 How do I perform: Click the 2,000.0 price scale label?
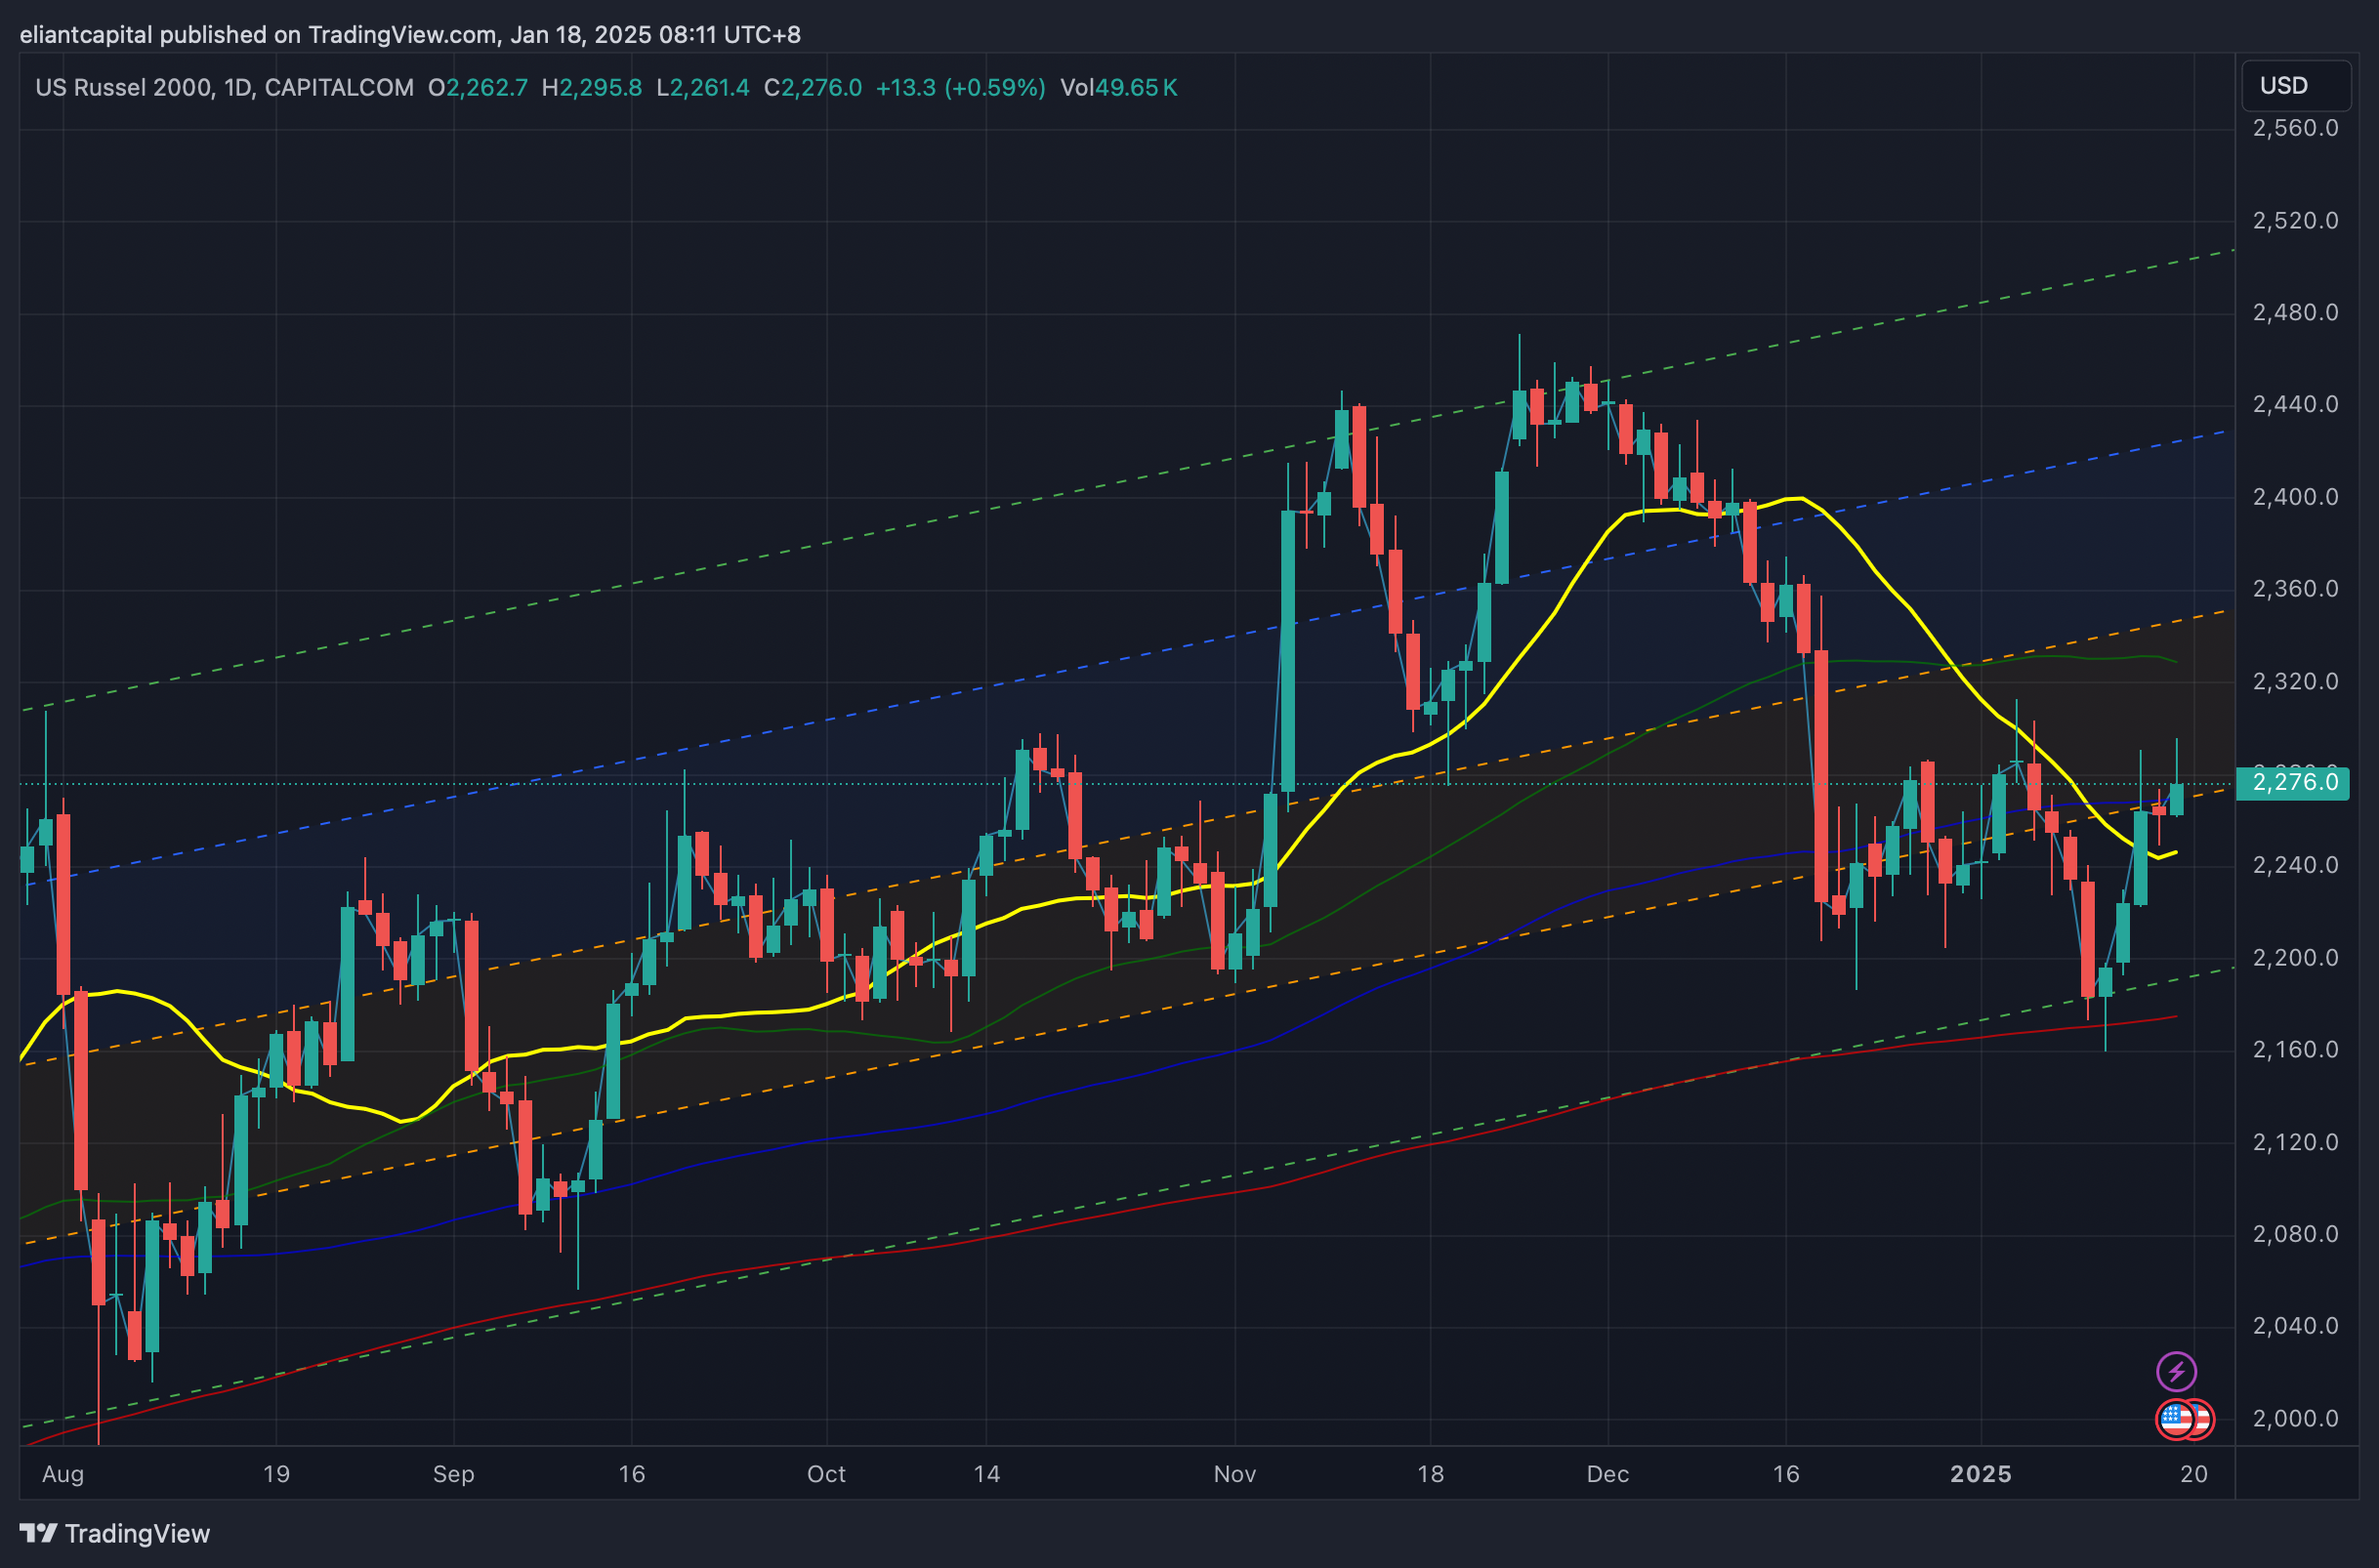(2295, 1418)
